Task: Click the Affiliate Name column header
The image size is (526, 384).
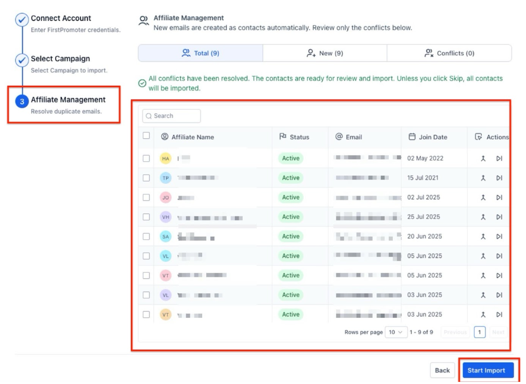Action: (192, 137)
